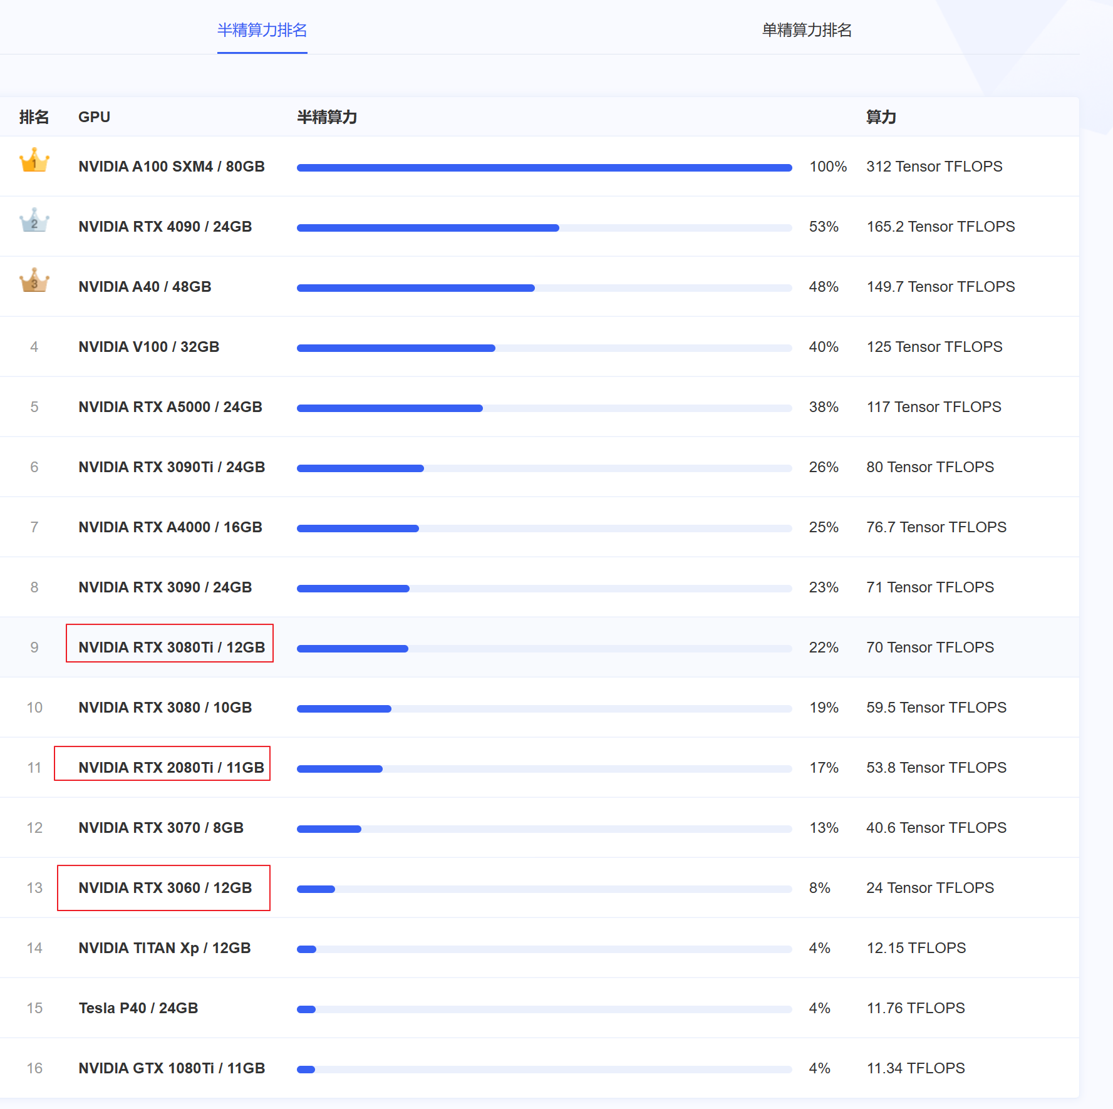Click the 312 Tensor TFLOPS value
Viewport: 1113px width, 1109px height.
[x=934, y=167]
